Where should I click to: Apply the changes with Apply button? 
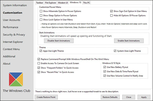click(x=144, y=97)
